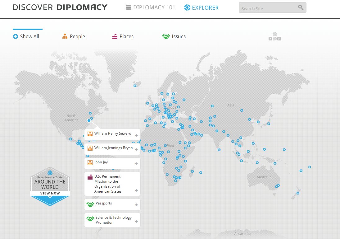
Task: Select the active Washington map marker
Action: (89, 120)
